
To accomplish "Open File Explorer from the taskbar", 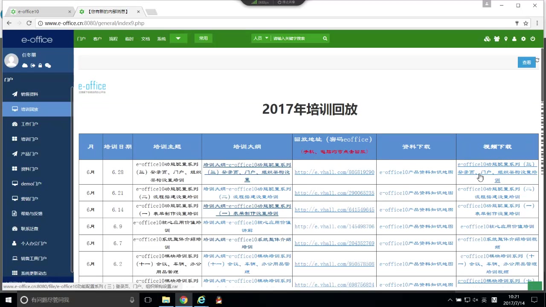I will click(x=166, y=300).
